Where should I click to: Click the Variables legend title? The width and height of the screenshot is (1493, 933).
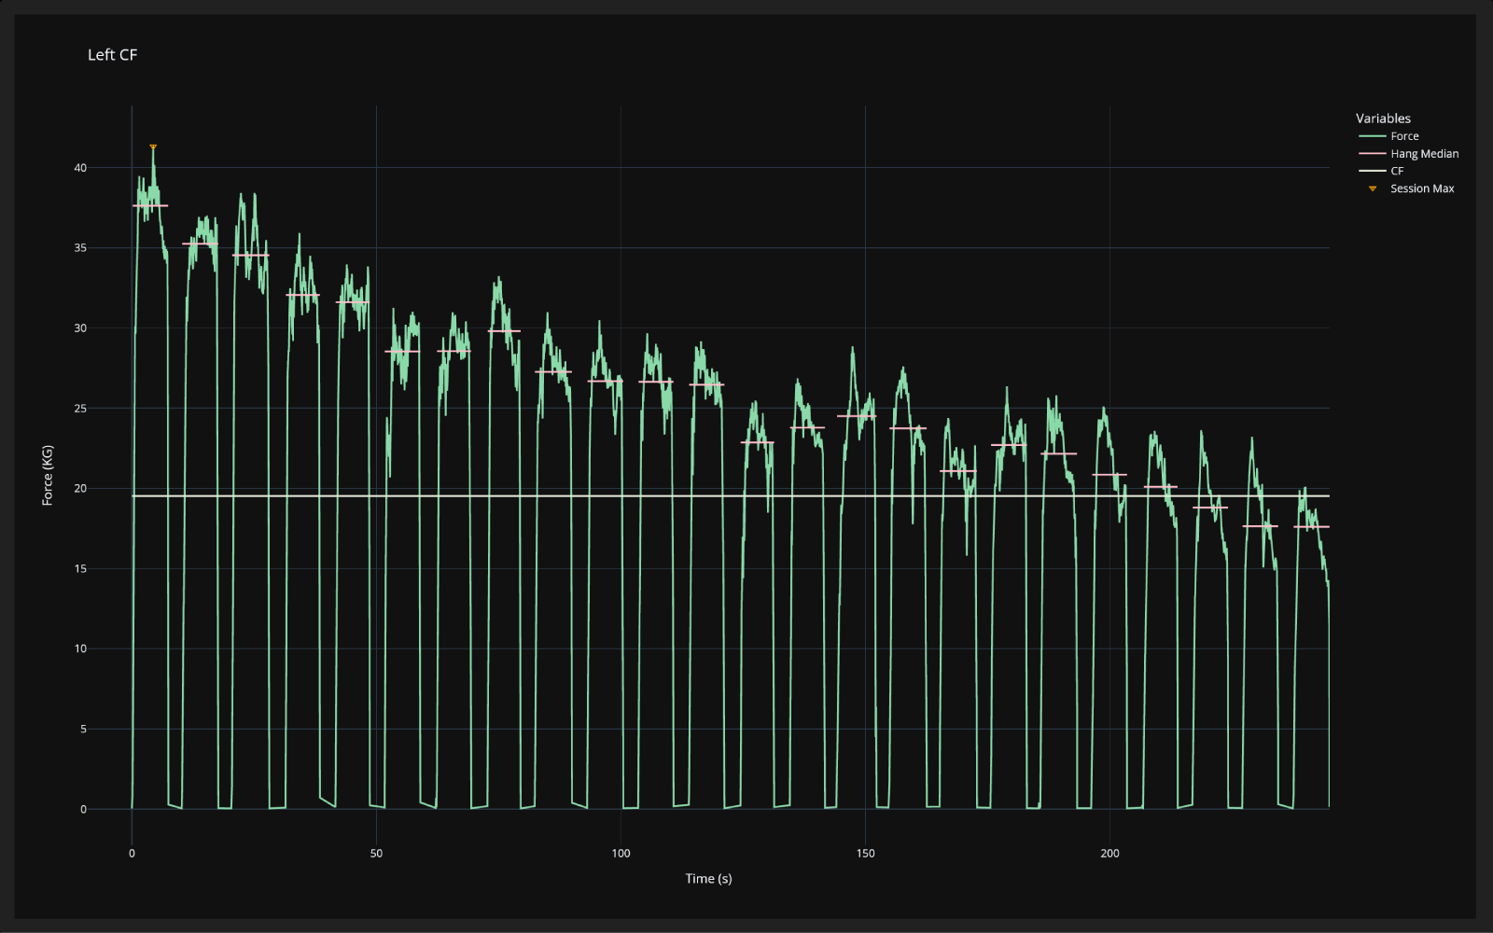[1382, 118]
